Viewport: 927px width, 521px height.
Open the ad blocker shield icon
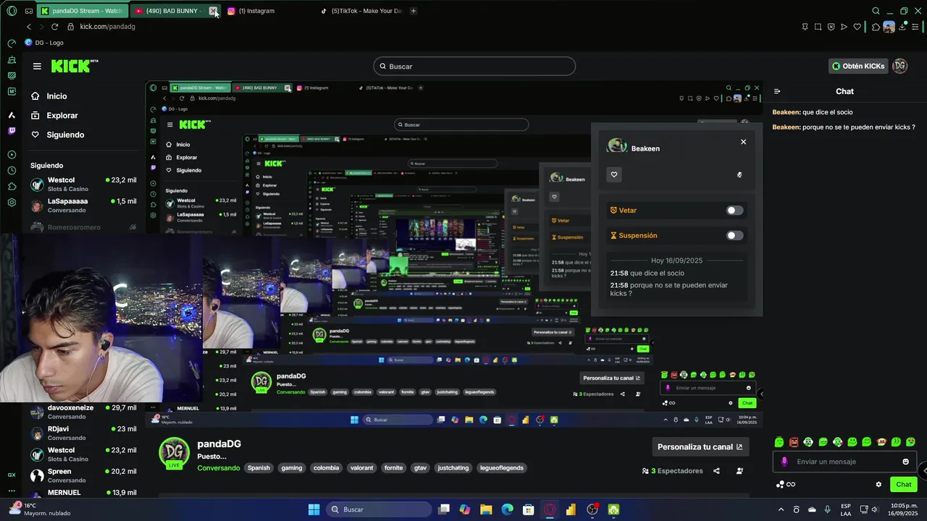[x=831, y=27]
